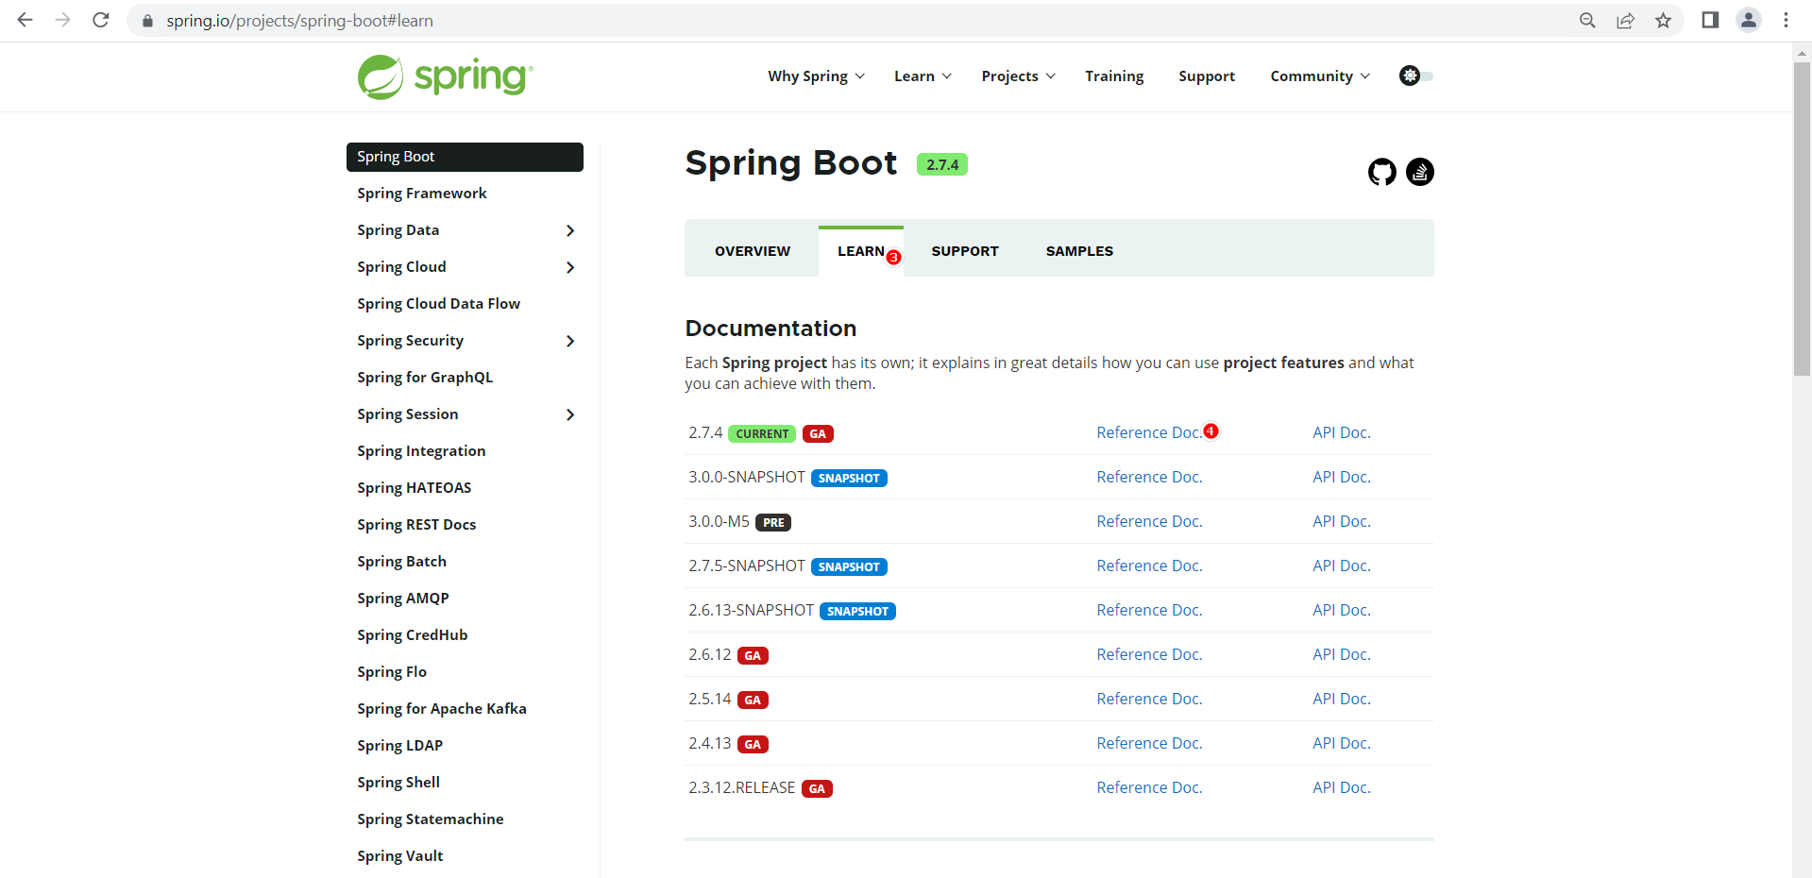Open API Doc. for 2.3.12.RELEASE
The height and width of the screenshot is (878, 1812).
coord(1342,787)
